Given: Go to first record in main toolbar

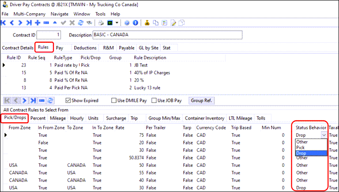Looking at the screenshot, I should [x=4, y=23].
